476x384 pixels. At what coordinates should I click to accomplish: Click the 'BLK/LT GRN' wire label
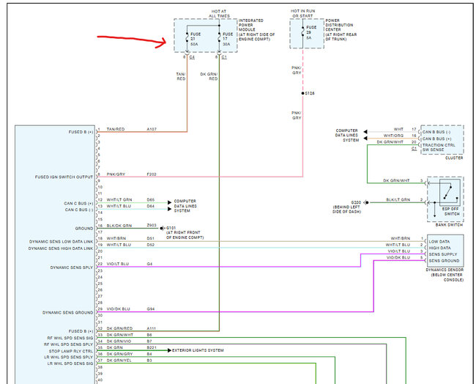coord(398,199)
